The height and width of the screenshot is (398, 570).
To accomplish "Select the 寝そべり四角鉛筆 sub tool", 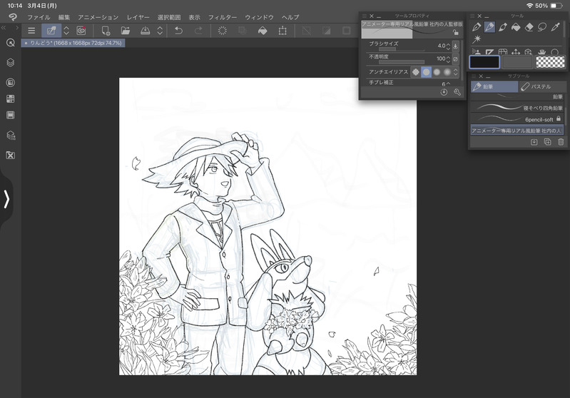I will coord(517,108).
